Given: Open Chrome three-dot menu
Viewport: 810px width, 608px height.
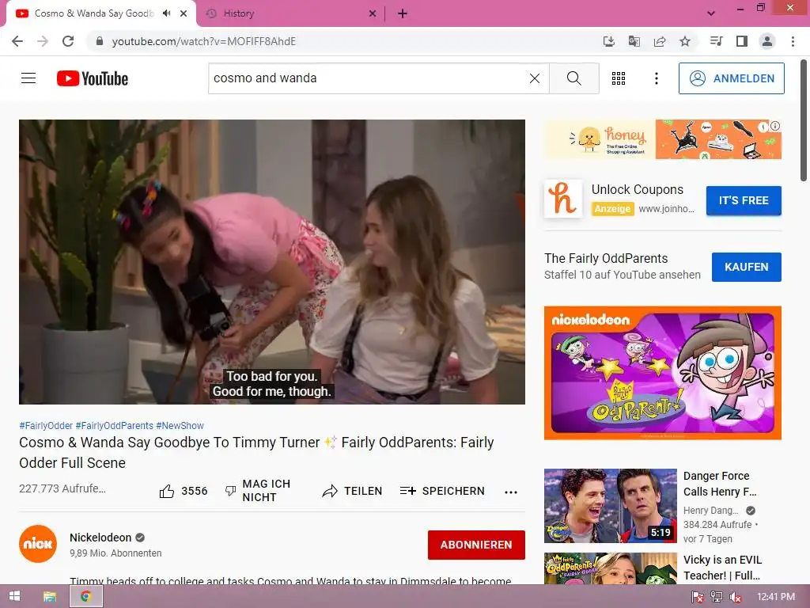Looking at the screenshot, I should [793, 41].
